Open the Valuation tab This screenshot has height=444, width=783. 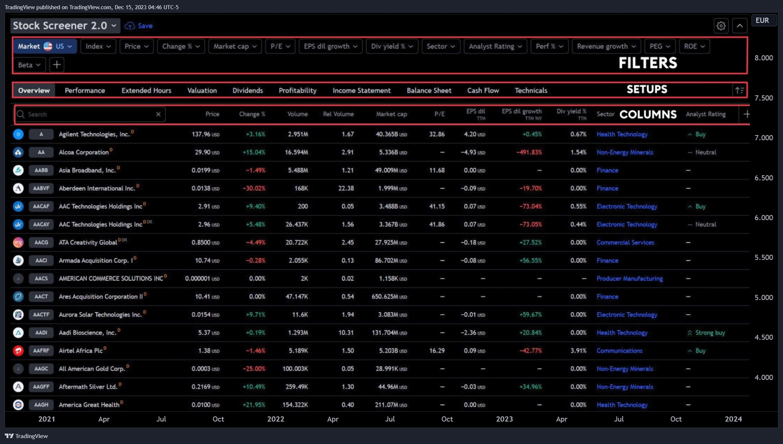coord(202,91)
